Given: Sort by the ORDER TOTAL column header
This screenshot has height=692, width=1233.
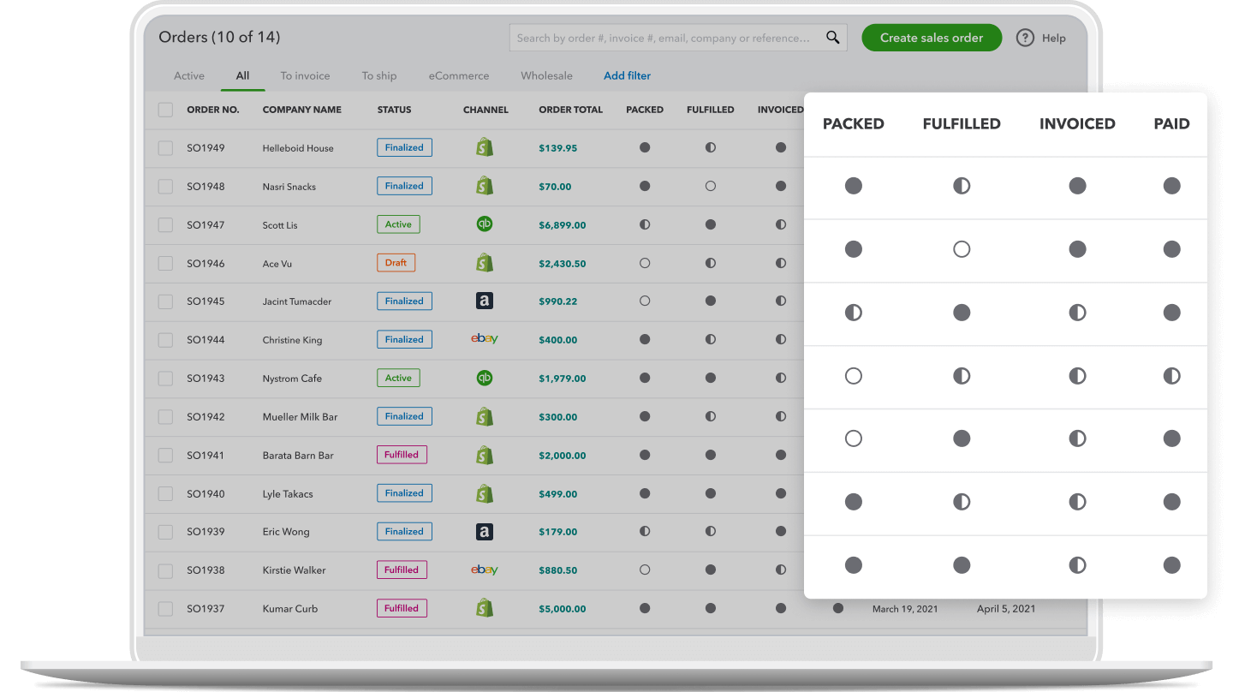Looking at the screenshot, I should point(571,110).
